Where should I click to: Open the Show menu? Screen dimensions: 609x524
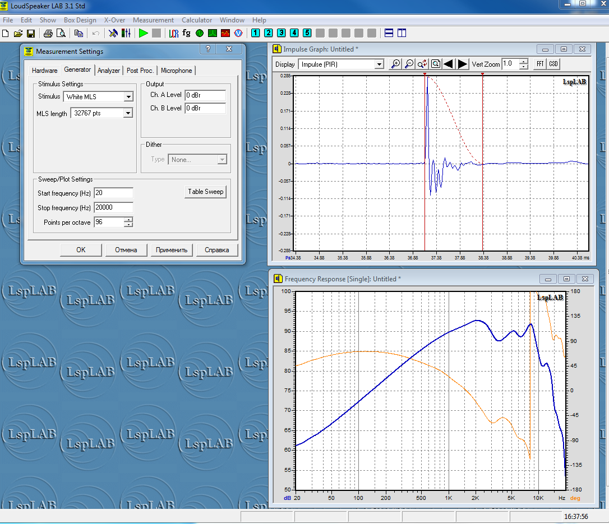(48, 20)
